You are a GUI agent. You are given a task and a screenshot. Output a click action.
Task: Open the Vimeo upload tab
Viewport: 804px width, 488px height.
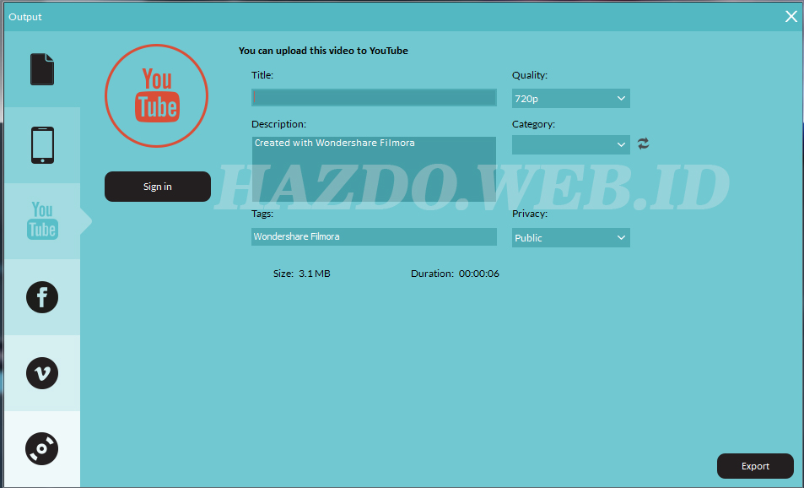coord(42,373)
